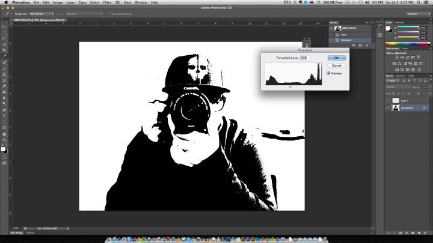433x243 pixels.
Task: Select the Zoom tool
Action: coord(4,140)
